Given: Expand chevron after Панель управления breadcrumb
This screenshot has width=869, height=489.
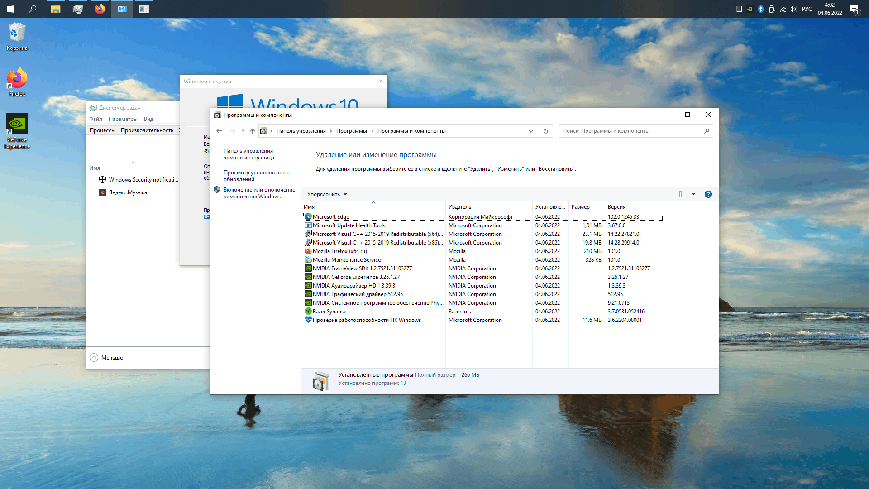Looking at the screenshot, I should point(331,131).
